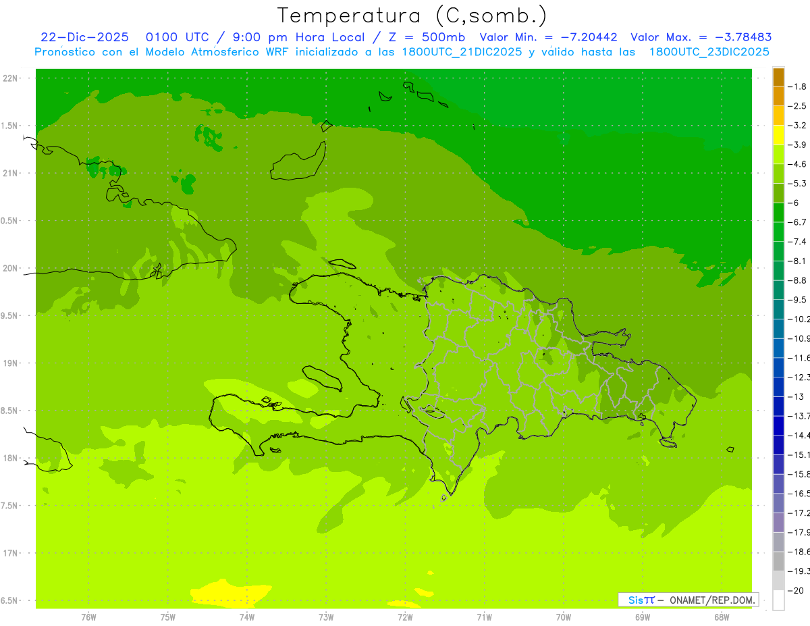Viewport: 810px width, 626px height.
Task: Click the orange swatch between -1.8 and -2.5
Action: [778, 96]
